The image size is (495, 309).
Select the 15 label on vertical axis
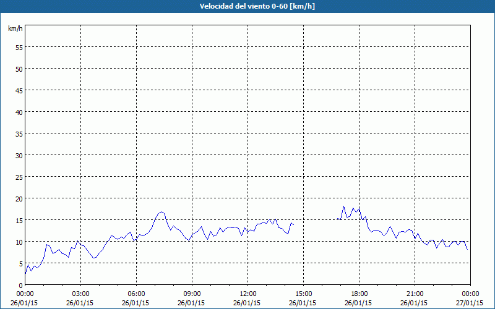point(19,220)
